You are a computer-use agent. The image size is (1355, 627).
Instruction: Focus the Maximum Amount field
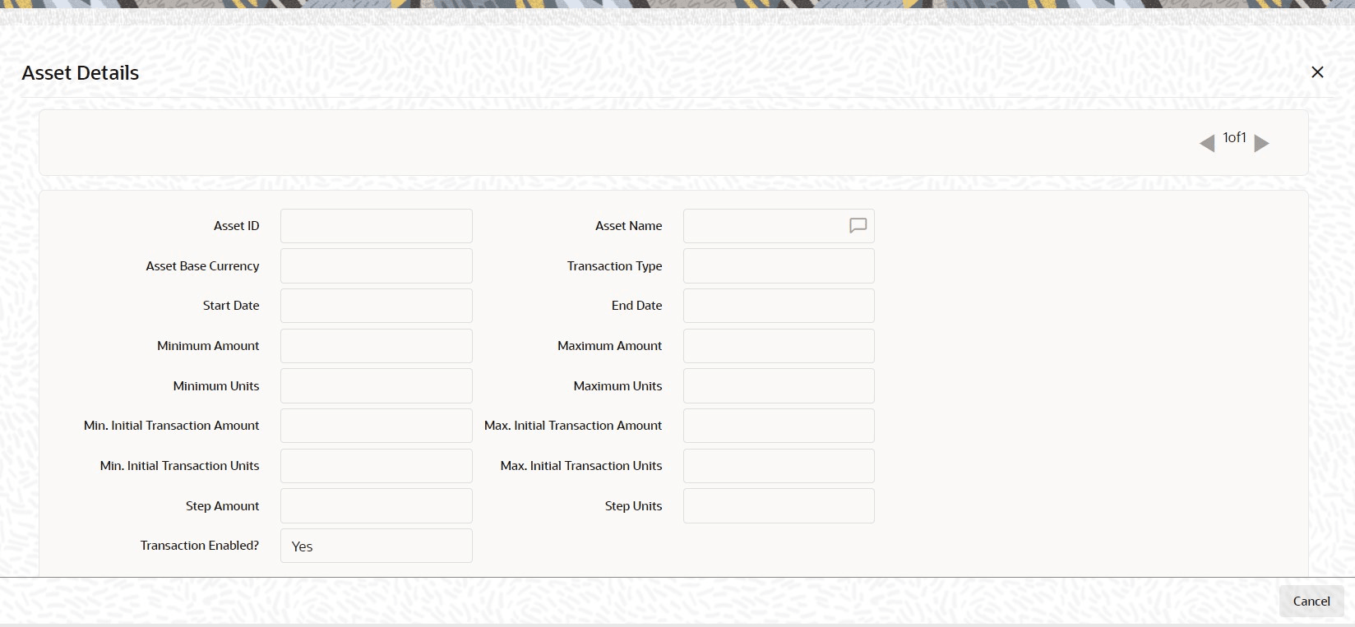pyautogui.click(x=779, y=346)
